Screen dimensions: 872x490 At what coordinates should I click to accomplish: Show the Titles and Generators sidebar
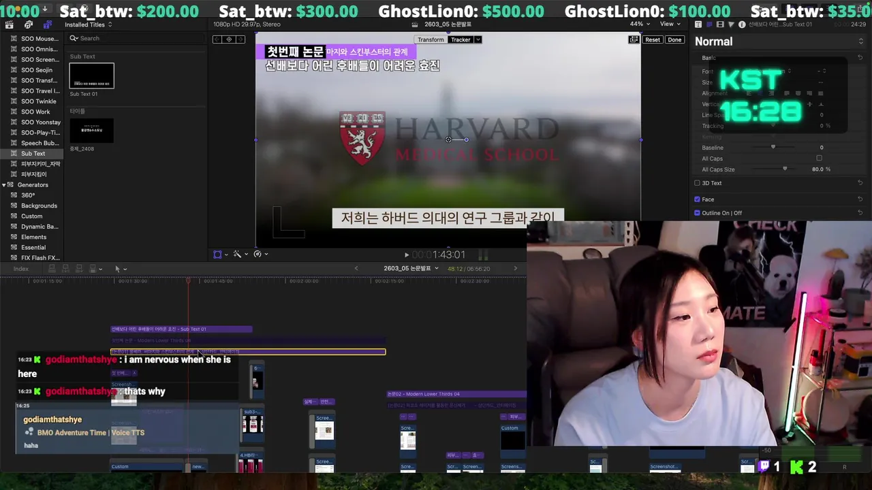48,24
